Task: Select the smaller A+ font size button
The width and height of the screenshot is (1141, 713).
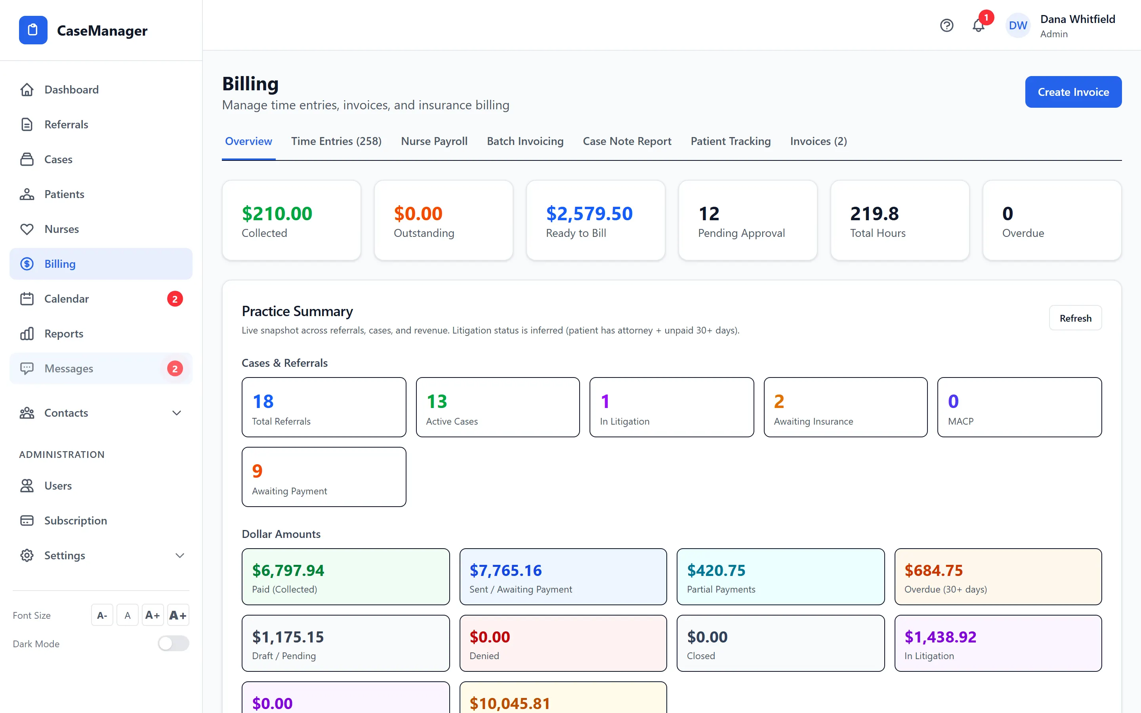Action: [x=152, y=616]
